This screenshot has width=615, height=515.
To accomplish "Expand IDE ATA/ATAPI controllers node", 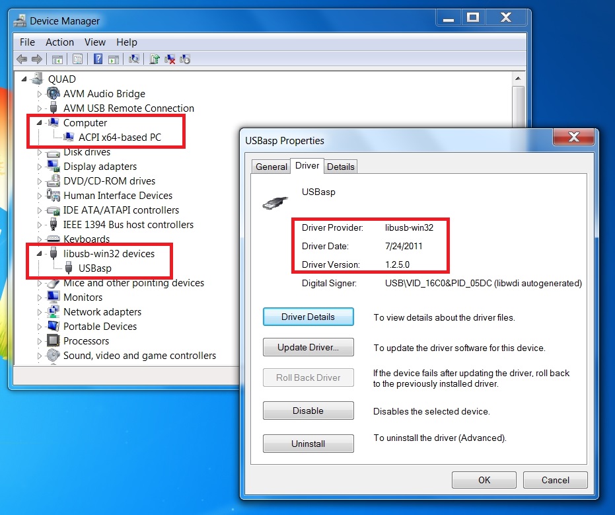I will [39, 210].
